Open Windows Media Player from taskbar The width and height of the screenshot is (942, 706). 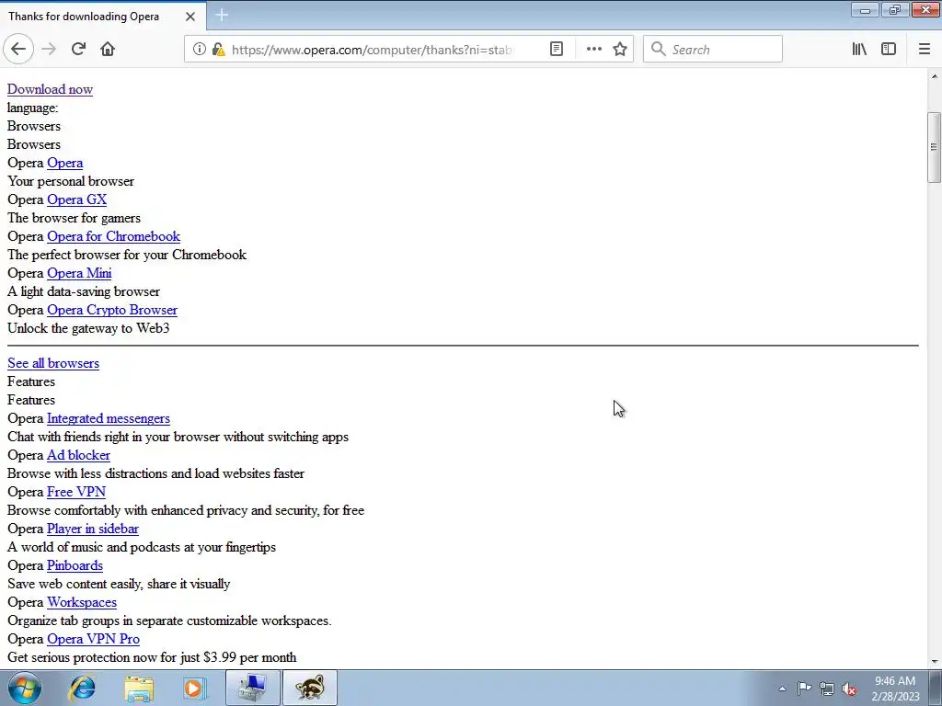[x=194, y=688]
